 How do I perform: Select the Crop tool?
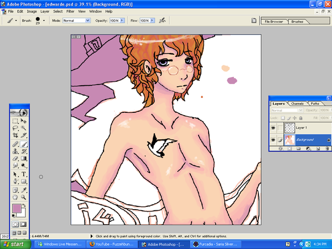(15, 135)
